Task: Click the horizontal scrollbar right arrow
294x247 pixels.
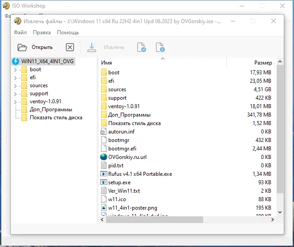Action: [x=273, y=220]
